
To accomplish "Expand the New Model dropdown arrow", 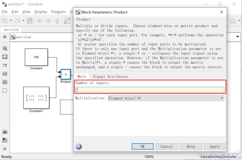I will click(x=11, y=21).
